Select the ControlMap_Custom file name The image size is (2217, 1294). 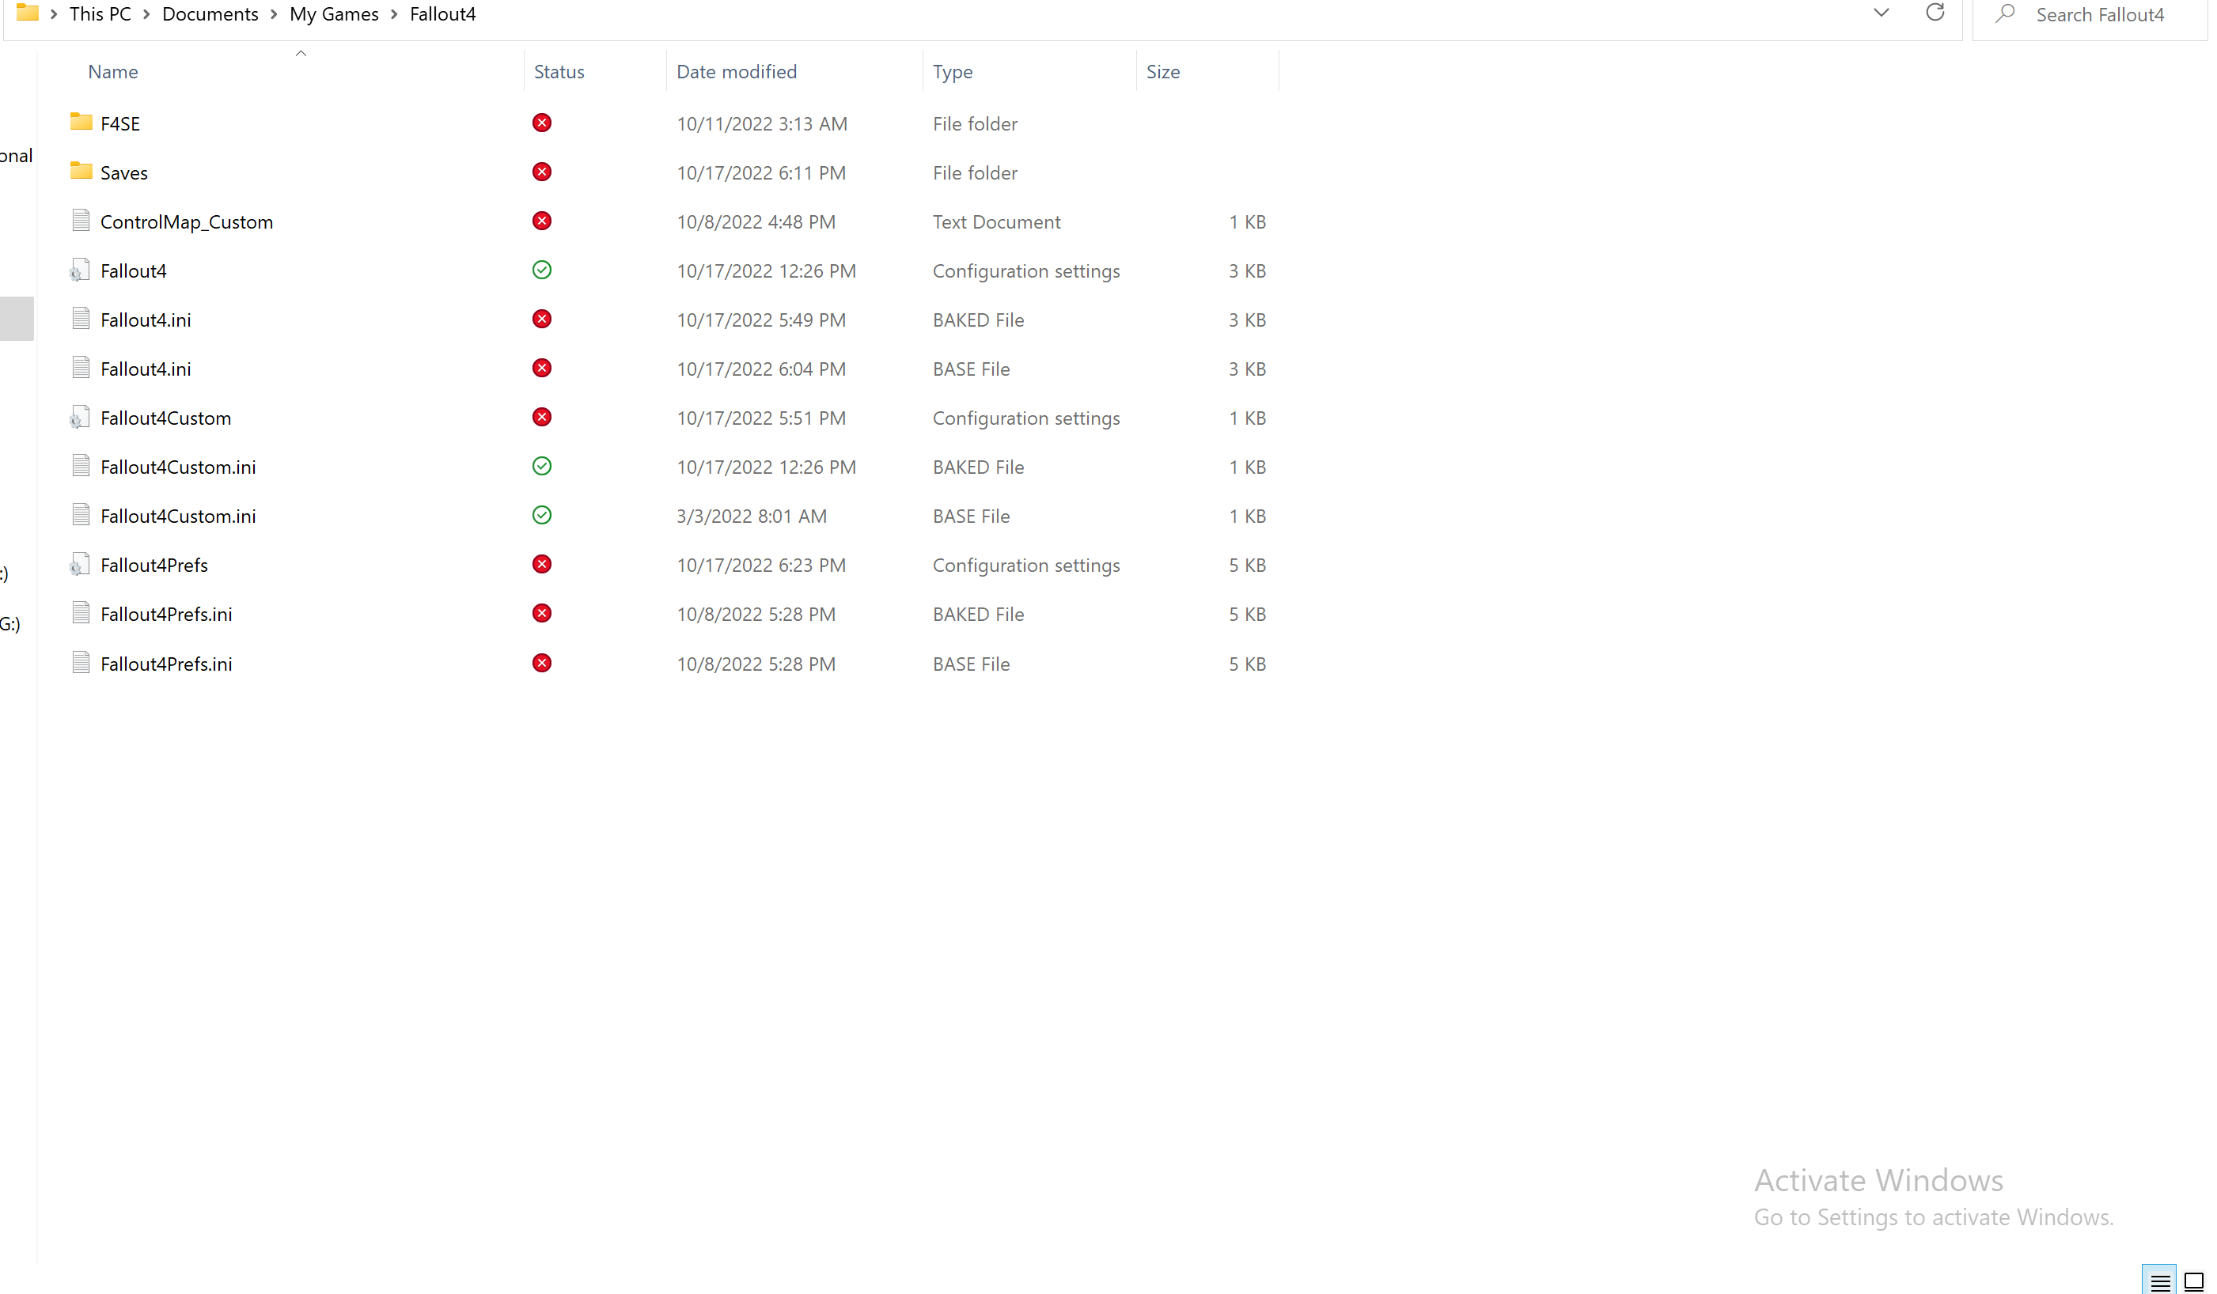tap(187, 221)
